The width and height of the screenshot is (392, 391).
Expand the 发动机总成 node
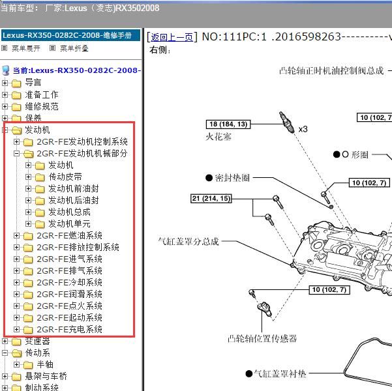(x=28, y=212)
